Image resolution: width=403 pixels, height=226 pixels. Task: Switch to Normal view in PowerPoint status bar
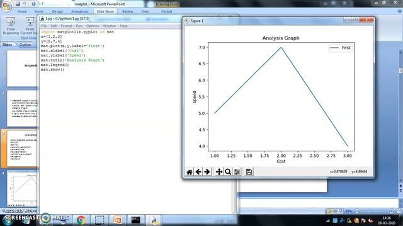click(329, 211)
